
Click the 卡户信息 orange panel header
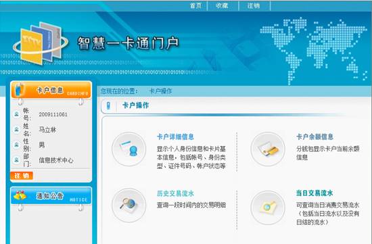pyautogui.click(x=51, y=90)
